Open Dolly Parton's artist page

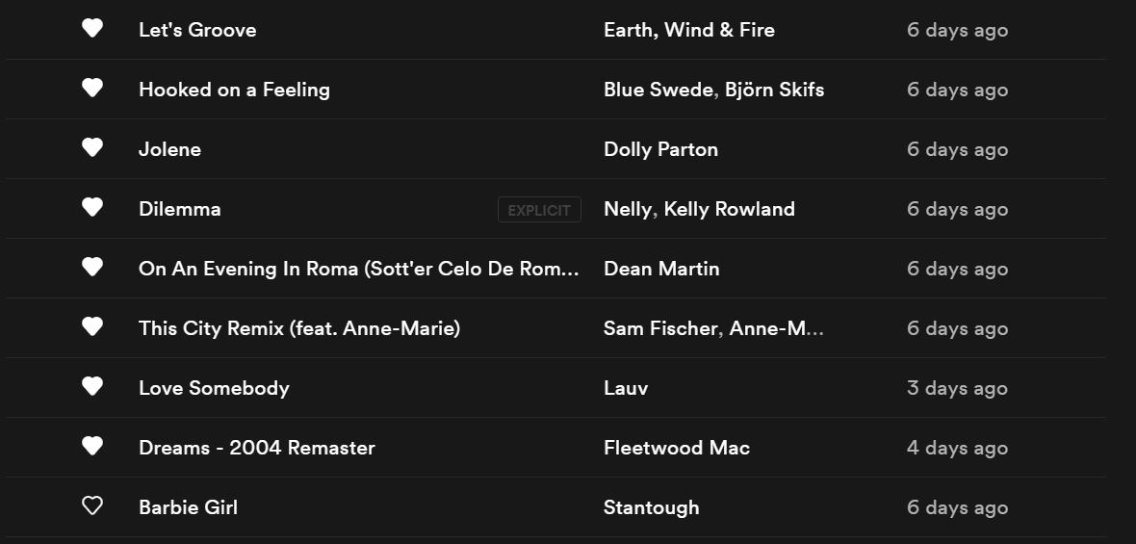click(660, 149)
